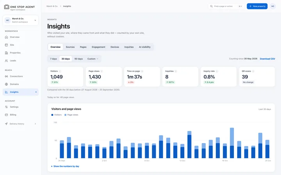Click the Connections link icon
The width and height of the screenshot is (281, 175).
(7, 77)
